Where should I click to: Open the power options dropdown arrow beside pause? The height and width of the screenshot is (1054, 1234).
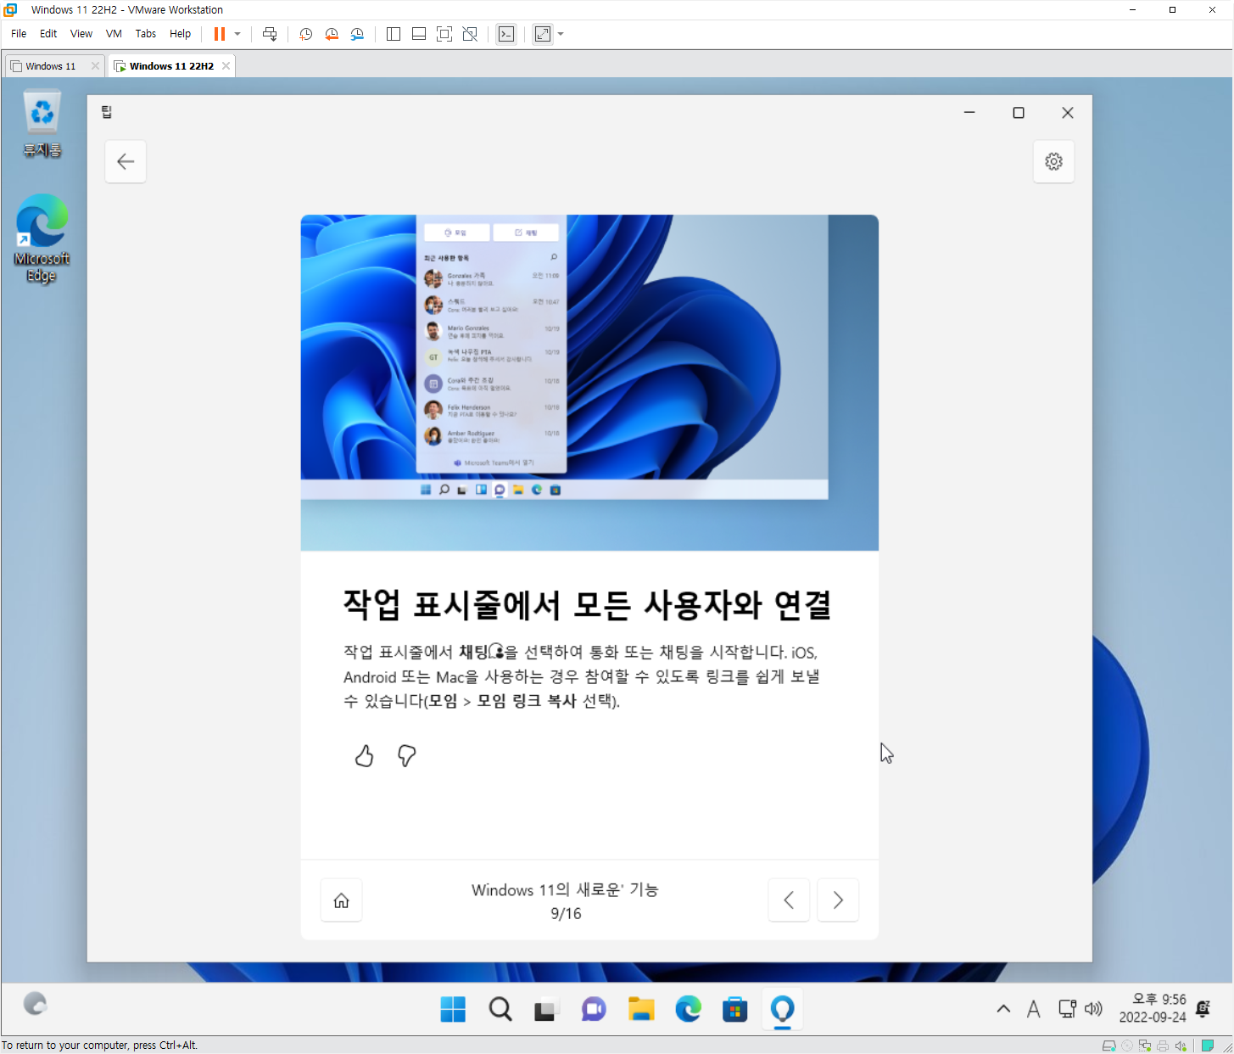click(x=237, y=34)
